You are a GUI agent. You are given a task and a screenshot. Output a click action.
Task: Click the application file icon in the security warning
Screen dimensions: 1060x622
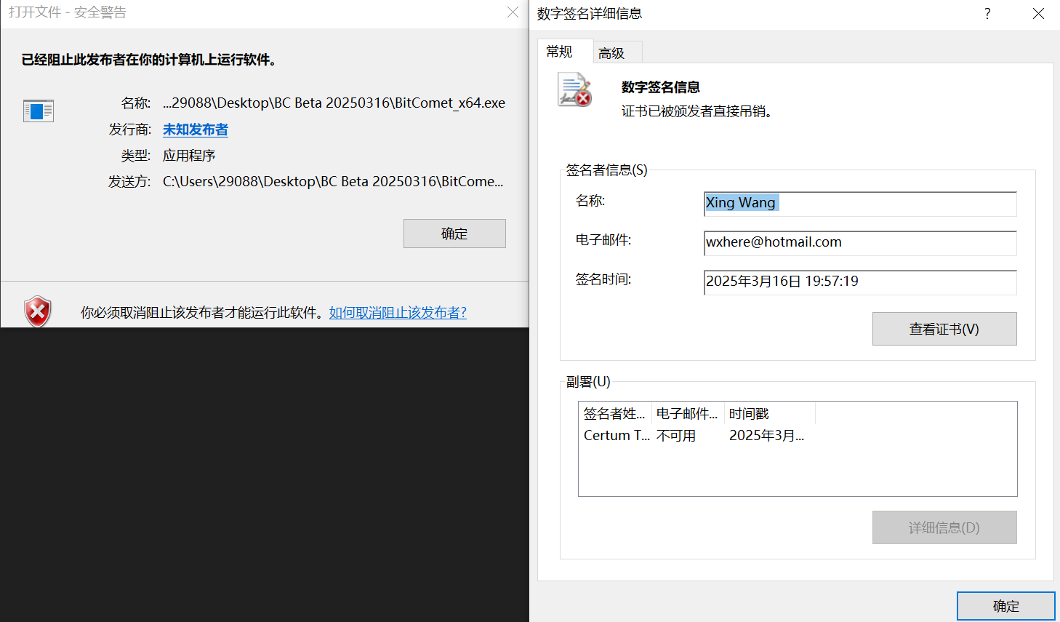(39, 111)
